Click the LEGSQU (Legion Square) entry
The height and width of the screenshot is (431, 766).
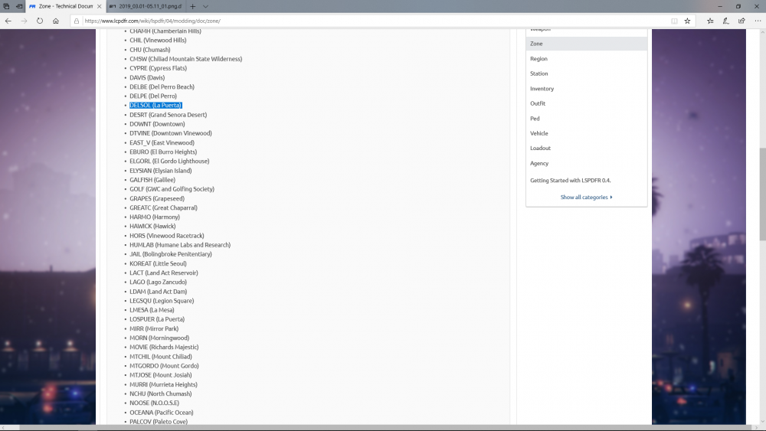pos(162,301)
